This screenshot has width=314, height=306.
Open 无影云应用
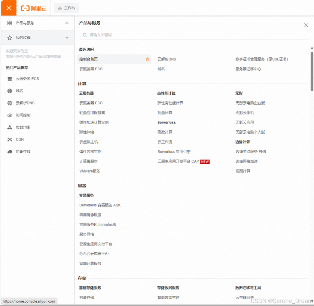[x=245, y=123]
